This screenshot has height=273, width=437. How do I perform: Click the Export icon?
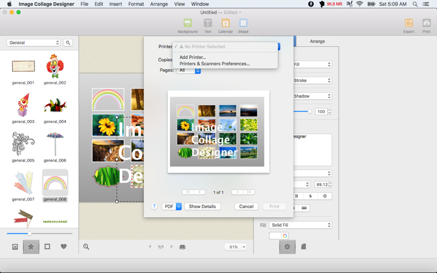point(409,23)
